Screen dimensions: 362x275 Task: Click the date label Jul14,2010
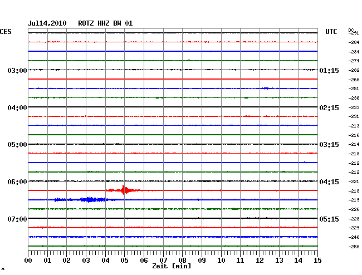coord(47,23)
